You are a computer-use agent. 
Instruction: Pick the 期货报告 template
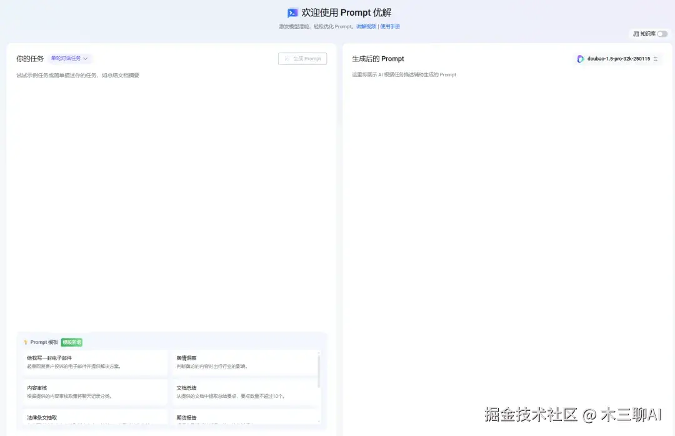point(244,417)
